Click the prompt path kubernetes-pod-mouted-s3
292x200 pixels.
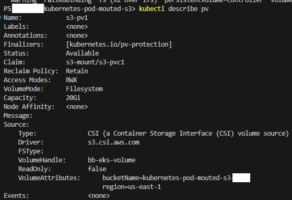pos(88,9)
